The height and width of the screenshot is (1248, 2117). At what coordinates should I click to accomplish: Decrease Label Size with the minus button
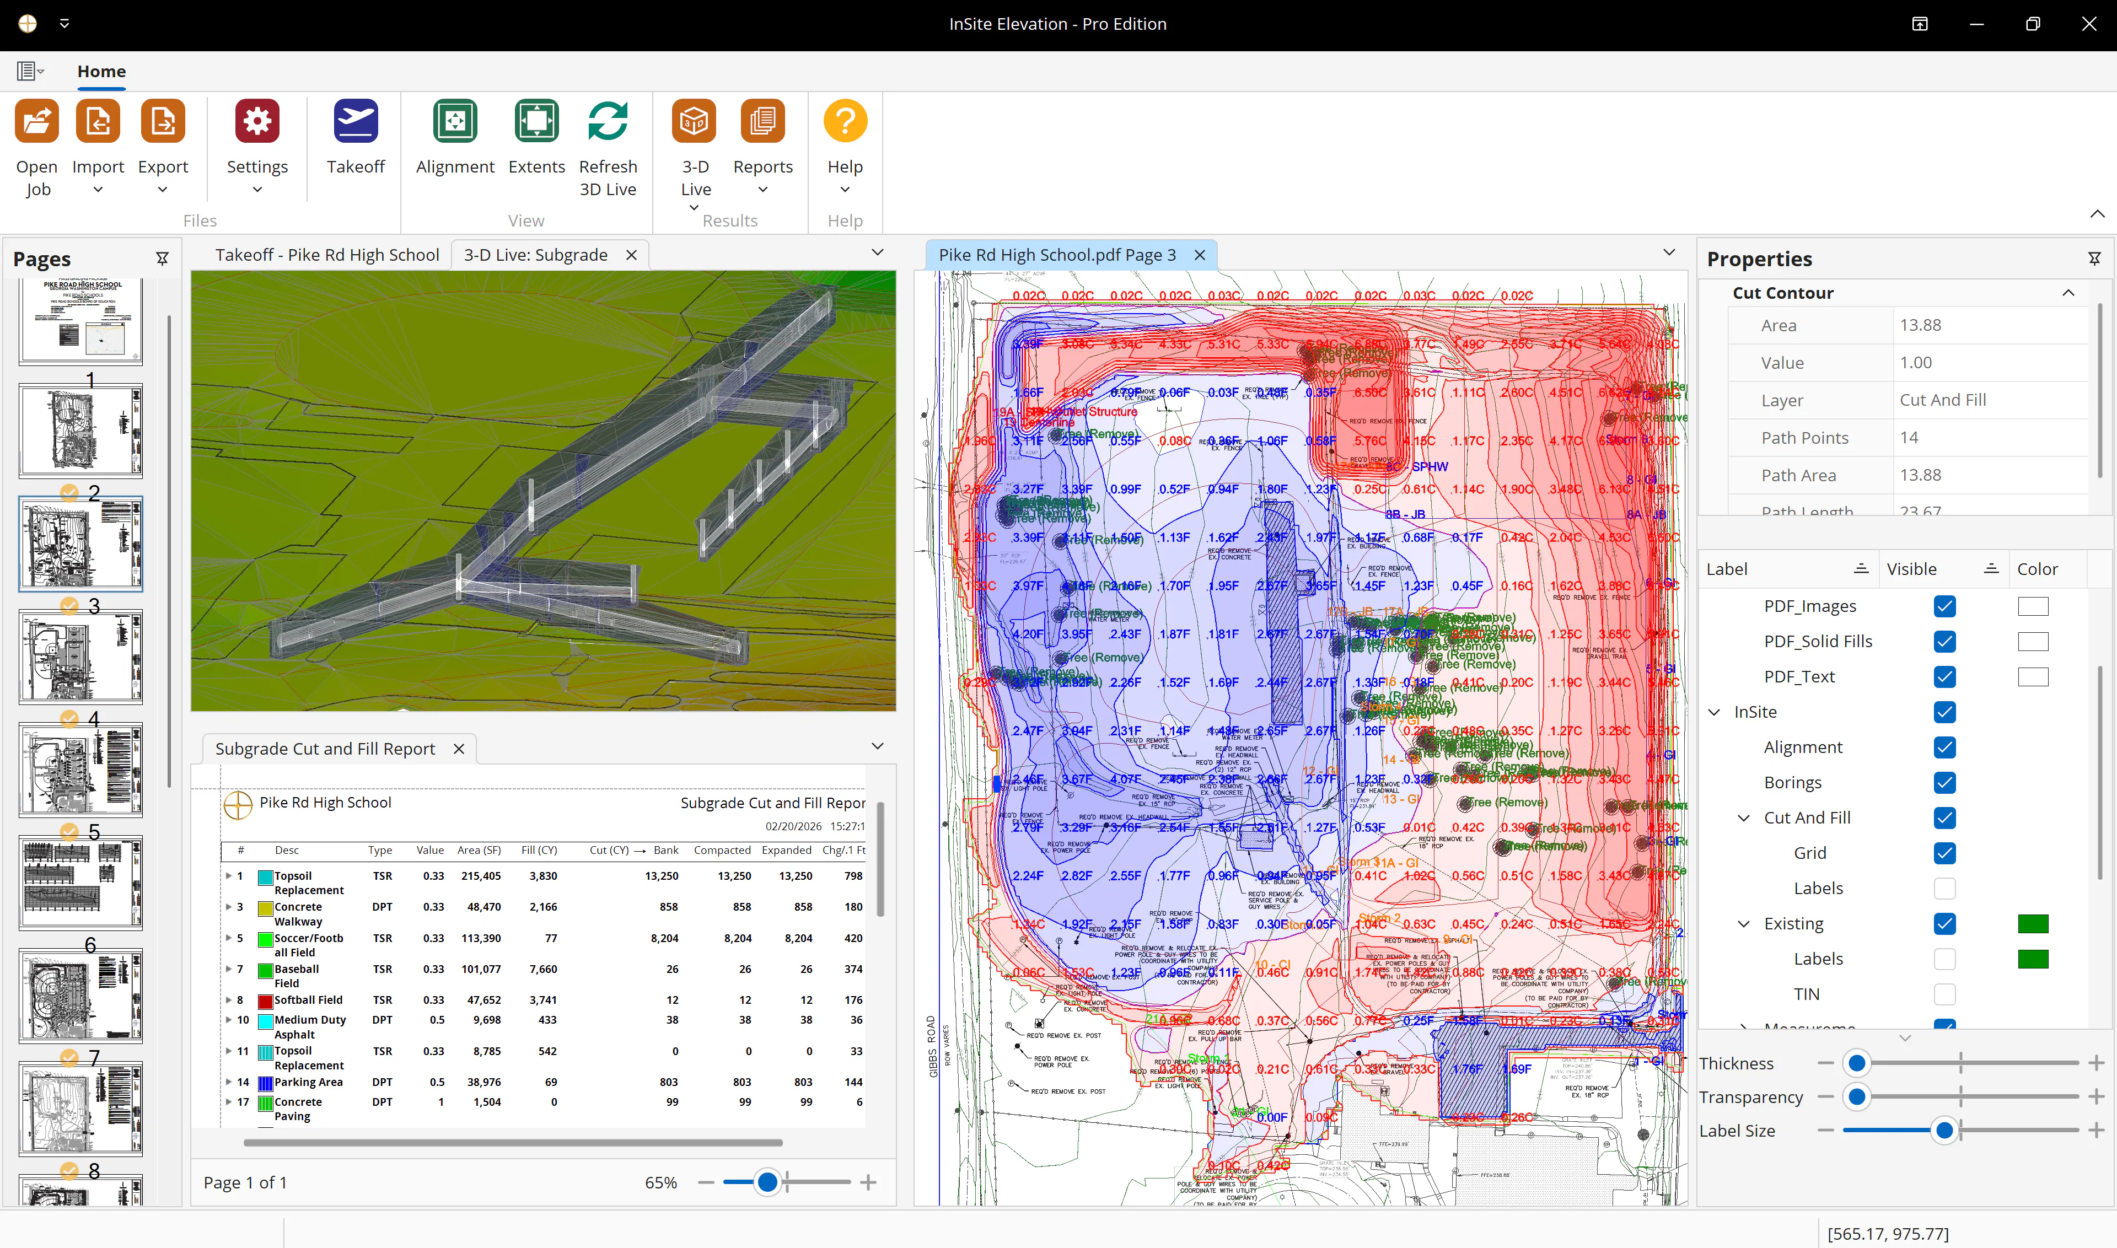click(1825, 1131)
